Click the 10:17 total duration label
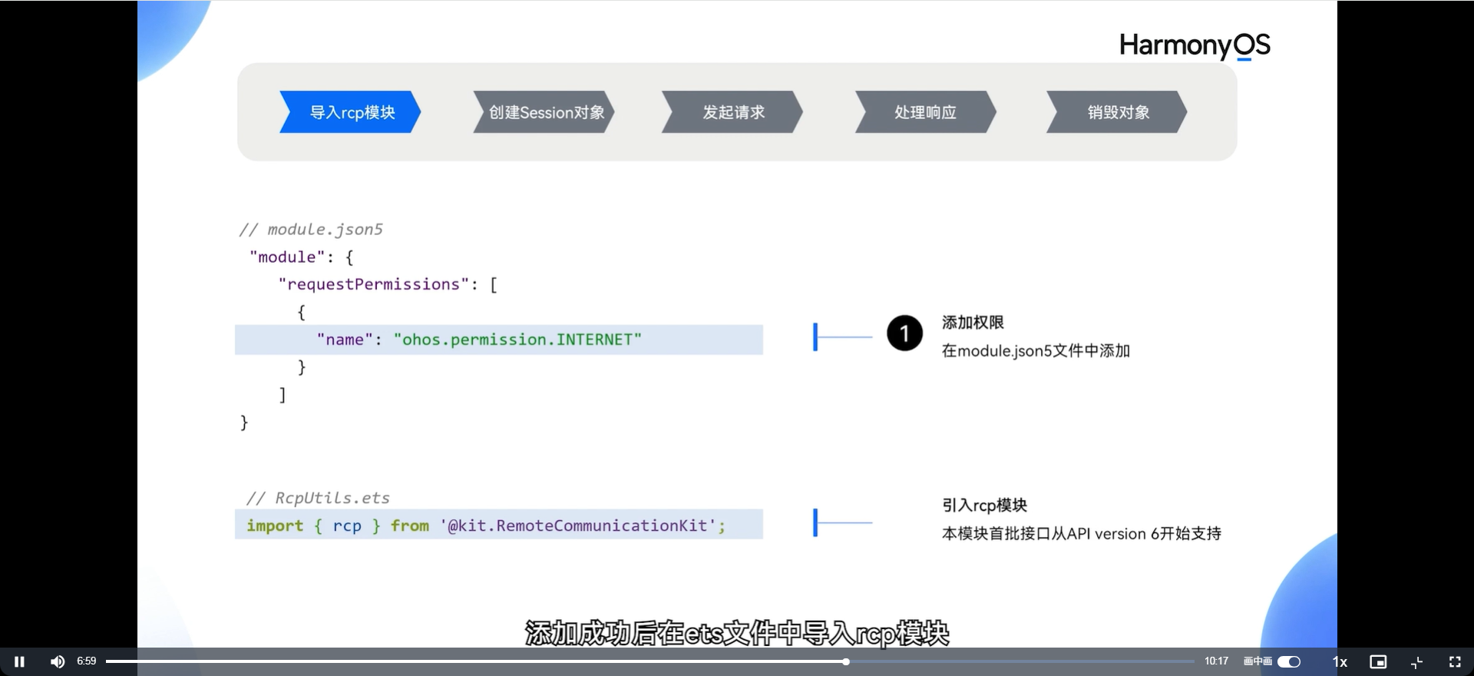Image resolution: width=1474 pixels, height=676 pixels. (x=1216, y=661)
